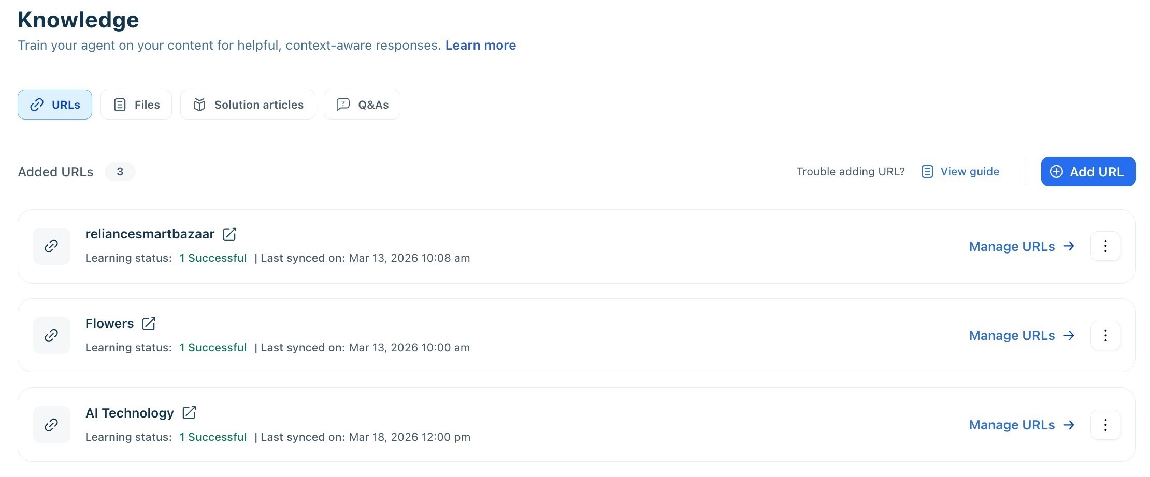1150x477 pixels.
Task: Click plus icon on Add URL button
Action: click(x=1056, y=172)
